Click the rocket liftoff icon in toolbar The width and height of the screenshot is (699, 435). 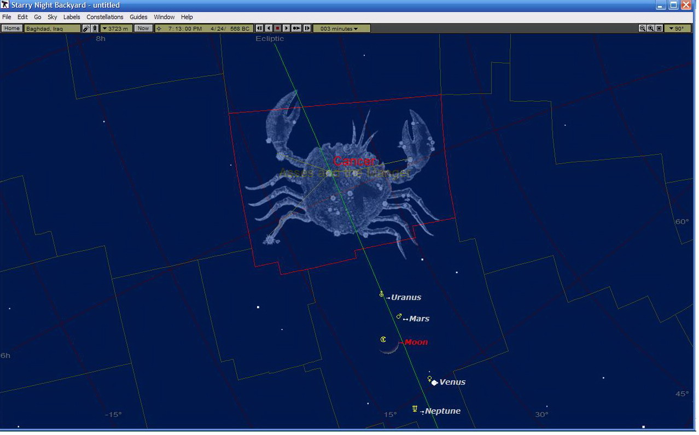pyautogui.click(x=95, y=28)
